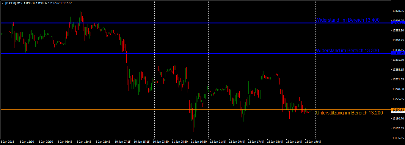
Task: Click time axis label '12 Jan 09:45'
Action: click(x=238, y=142)
